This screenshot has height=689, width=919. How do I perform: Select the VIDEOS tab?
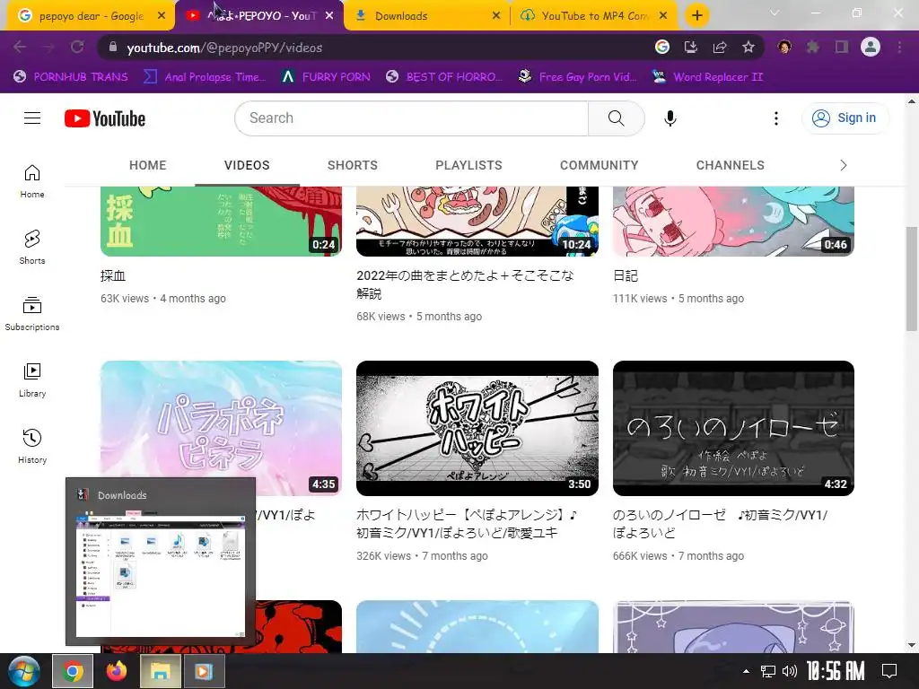coord(247,165)
